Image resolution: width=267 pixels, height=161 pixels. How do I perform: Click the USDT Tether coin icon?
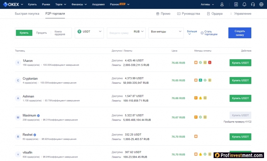[x=79, y=31]
